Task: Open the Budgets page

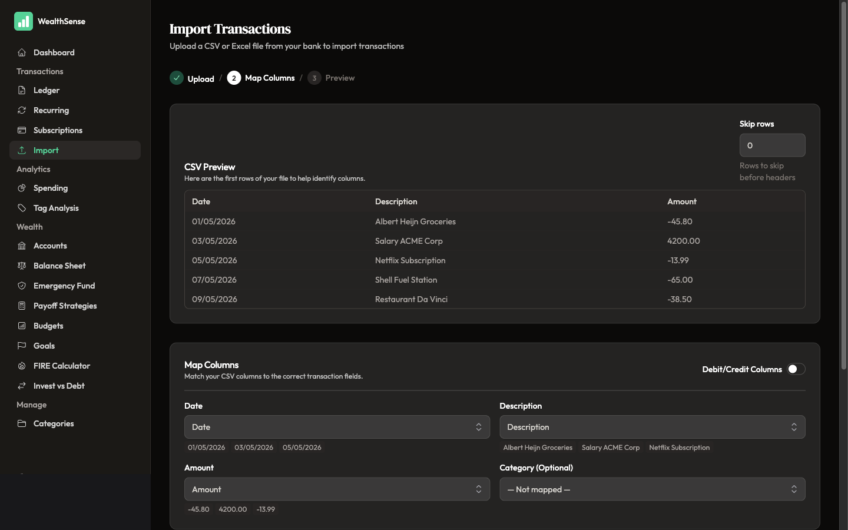Action: (x=75, y=326)
